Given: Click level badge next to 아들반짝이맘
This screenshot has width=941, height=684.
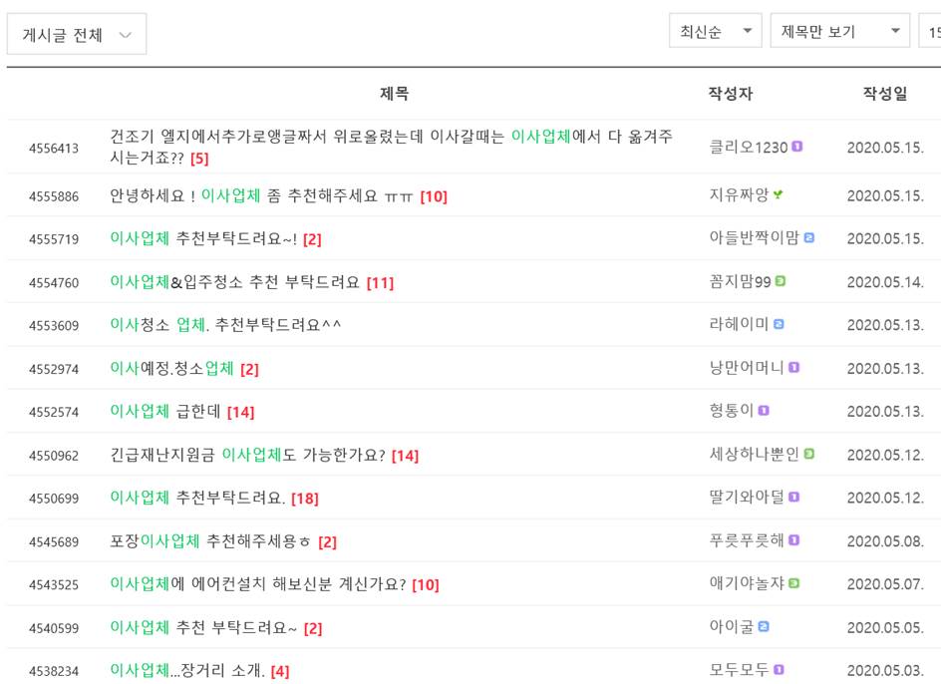Looking at the screenshot, I should (809, 238).
